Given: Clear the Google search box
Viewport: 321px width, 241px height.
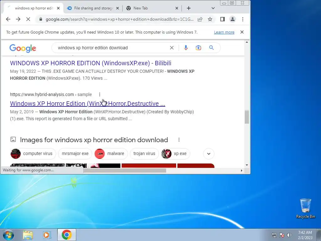Looking at the screenshot, I should click(x=172, y=48).
